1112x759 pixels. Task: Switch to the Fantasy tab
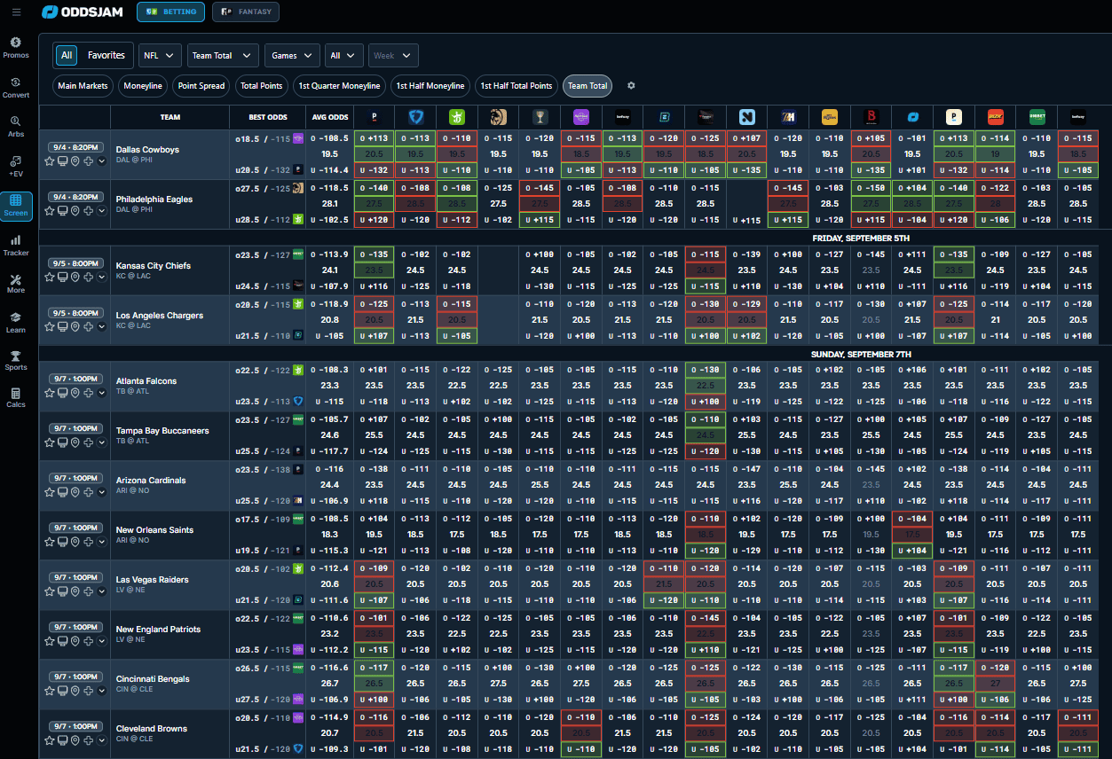(246, 12)
